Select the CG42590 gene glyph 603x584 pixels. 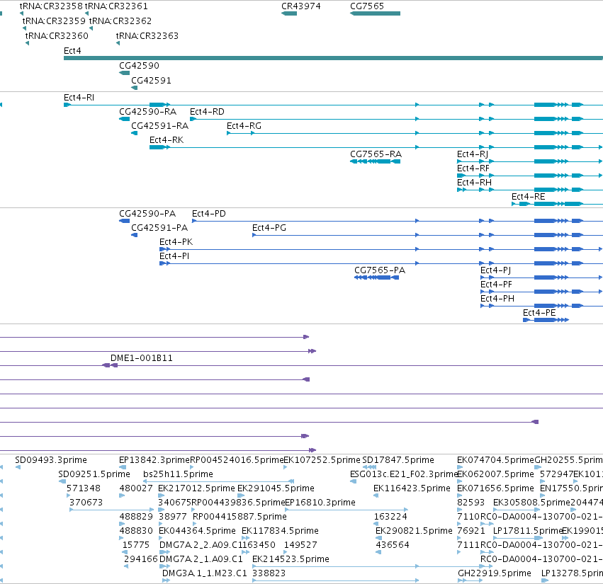point(124,73)
